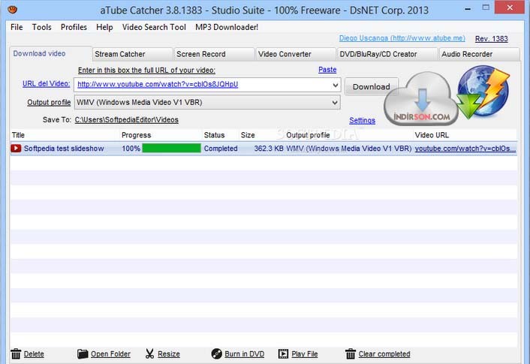Maximize the aTube Catcher window
Viewport: 530px width, 364px height.
coord(486,8)
